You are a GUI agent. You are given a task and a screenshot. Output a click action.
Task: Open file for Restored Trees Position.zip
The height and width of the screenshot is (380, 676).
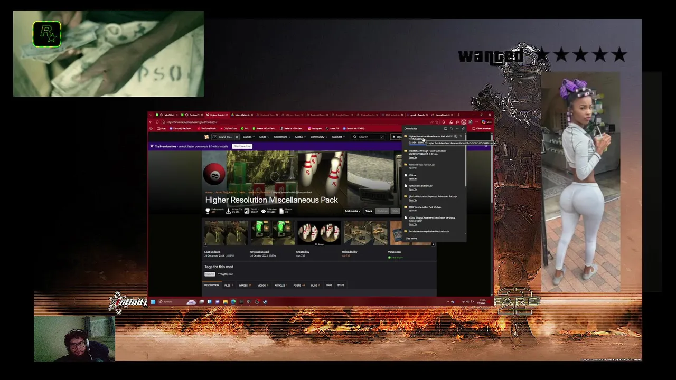click(x=413, y=168)
